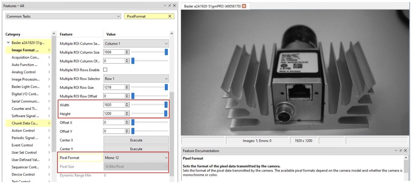This screenshot has height=184, width=414.
Task: Pin the Feature Documentation panel
Action: point(400,151)
